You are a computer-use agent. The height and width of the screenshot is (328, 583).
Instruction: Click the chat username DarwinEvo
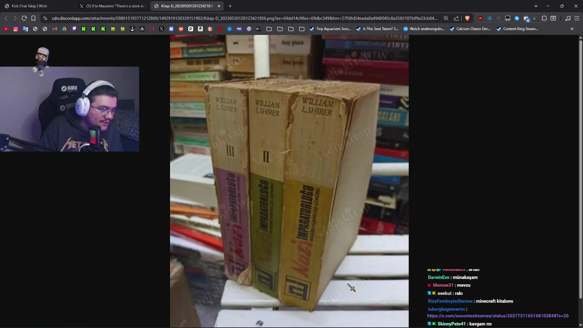tap(438, 277)
